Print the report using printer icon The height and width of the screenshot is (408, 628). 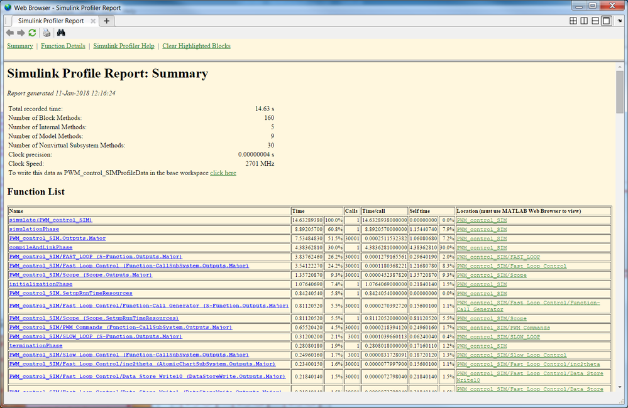point(47,33)
